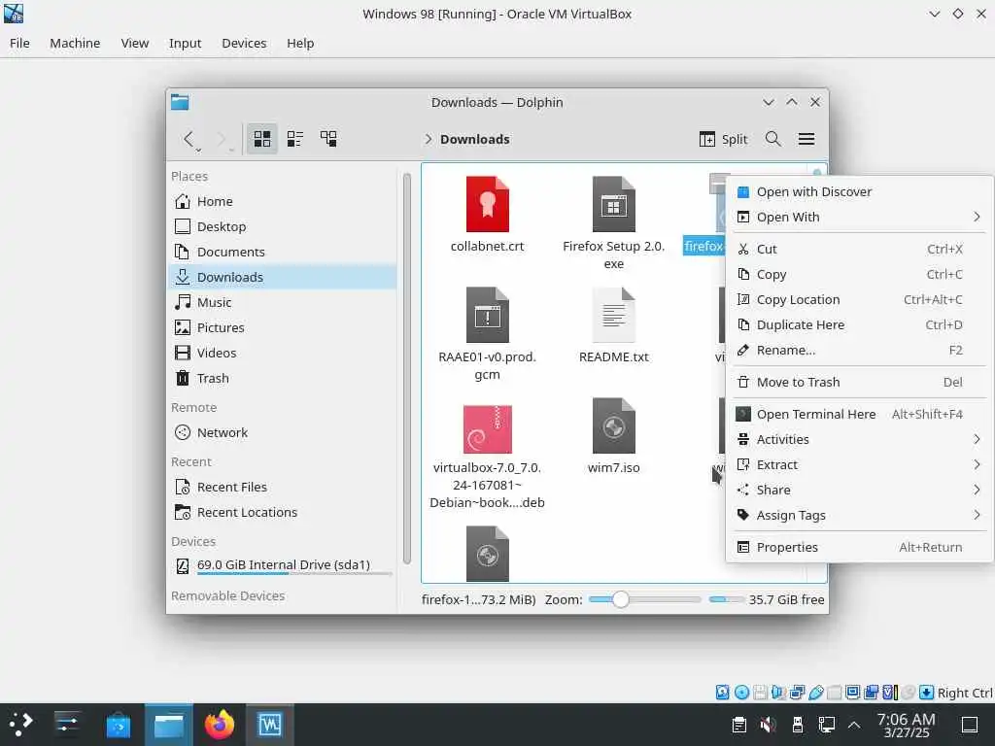Open VirtualBox Help menu
Viewport: 995px width, 746px height.
tap(300, 43)
